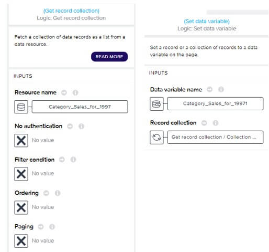Open info icon next to Resource name
The image size is (269, 252).
point(75,92)
